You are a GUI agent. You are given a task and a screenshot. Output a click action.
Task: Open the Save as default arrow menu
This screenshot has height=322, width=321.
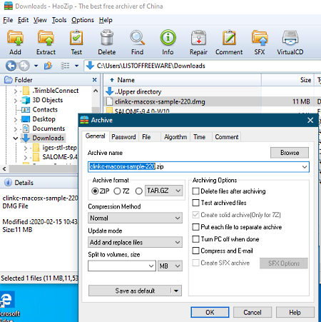[176, 291]
